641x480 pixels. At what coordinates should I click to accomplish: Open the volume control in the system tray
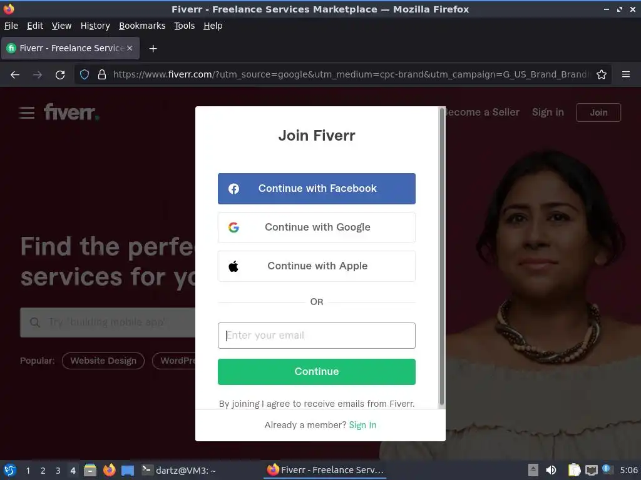[x=551, y=470]
